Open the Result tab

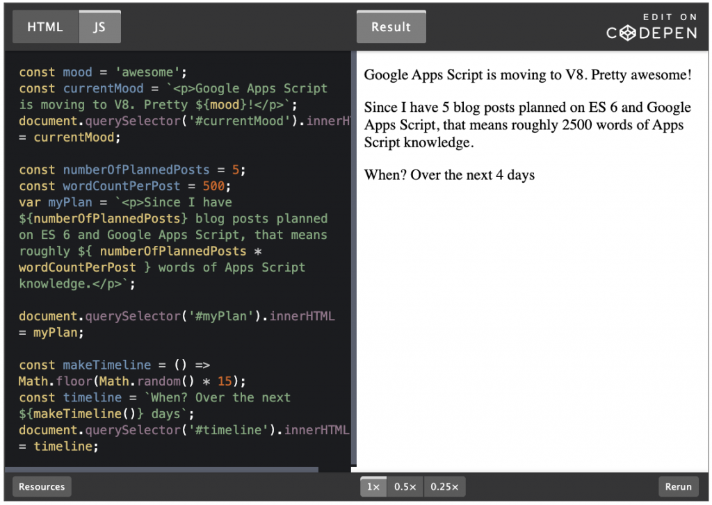tap(391, 27)
